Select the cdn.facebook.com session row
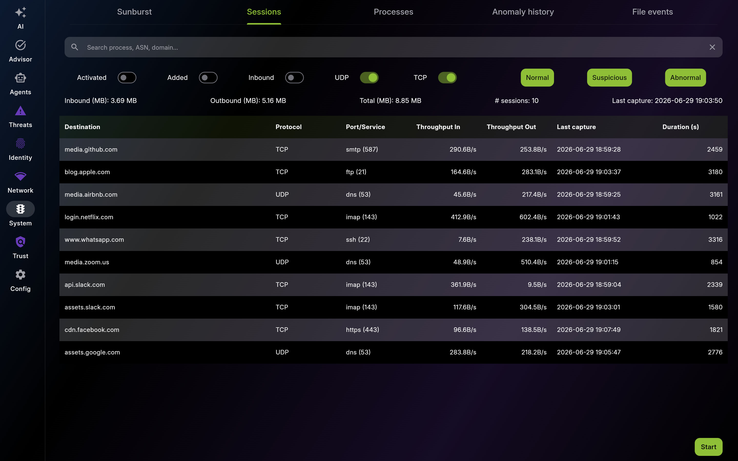Screen dimensions: 738x461 click(x=393, y=330)
